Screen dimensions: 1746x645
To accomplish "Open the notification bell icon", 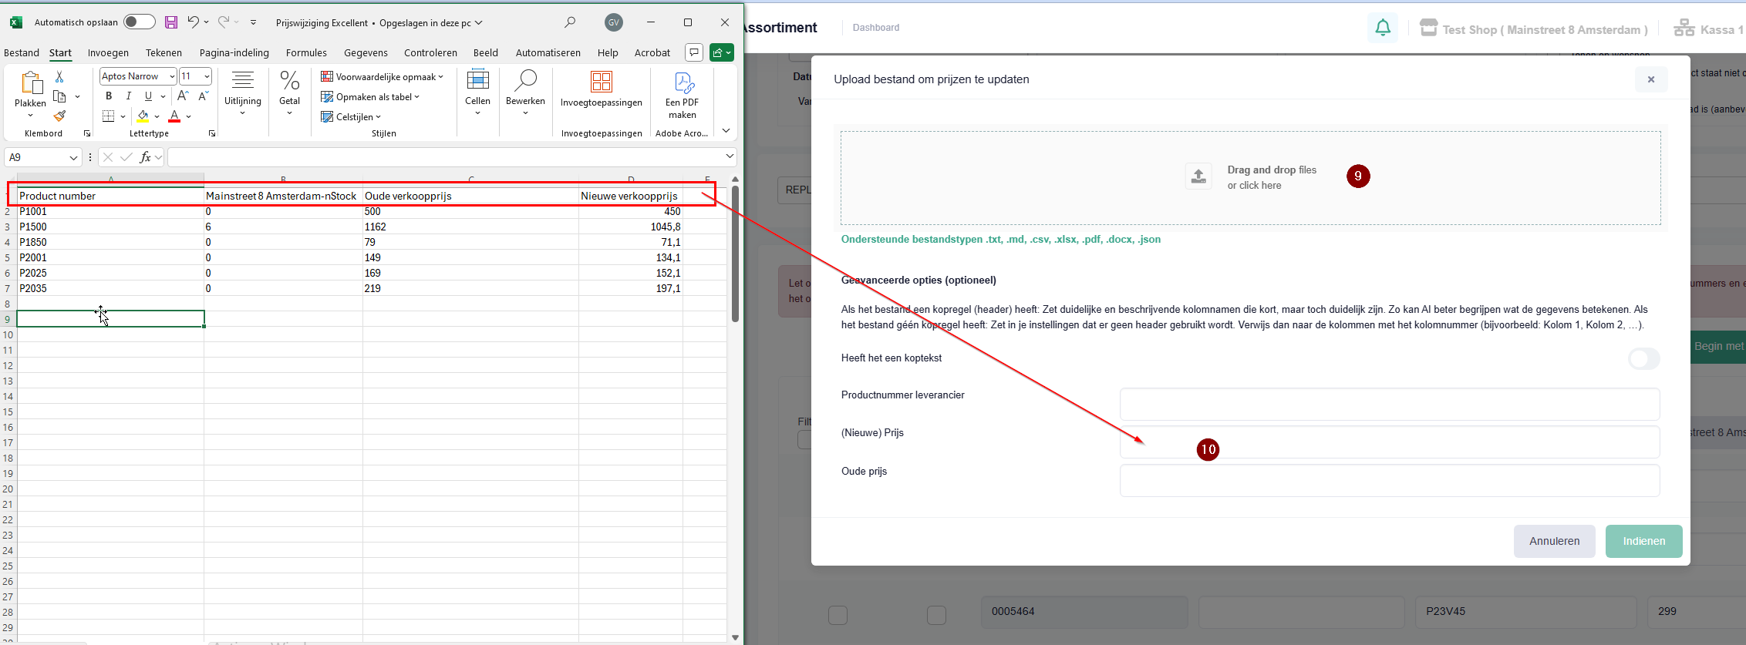I will point(1383,29).
